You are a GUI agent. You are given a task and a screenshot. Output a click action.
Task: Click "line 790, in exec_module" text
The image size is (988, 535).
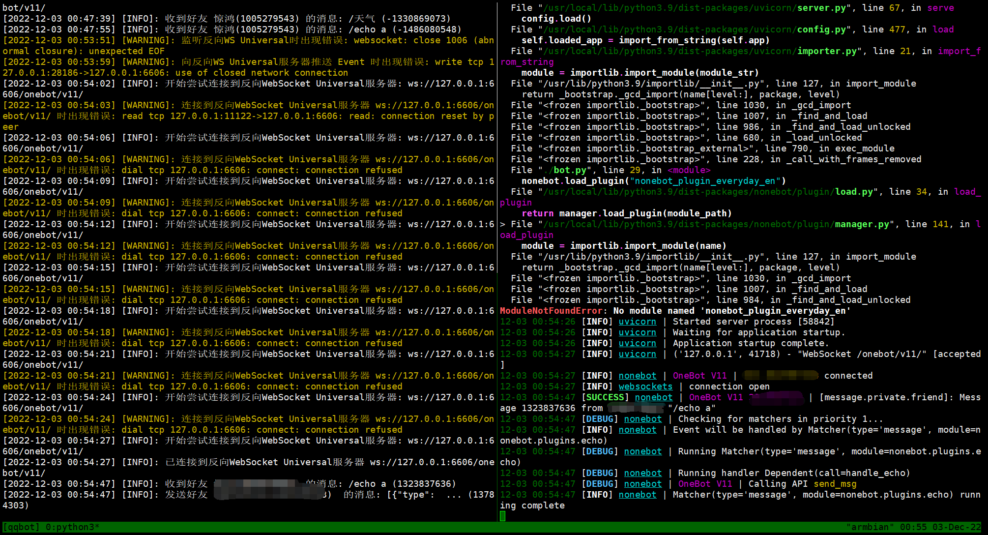(830, 149)
